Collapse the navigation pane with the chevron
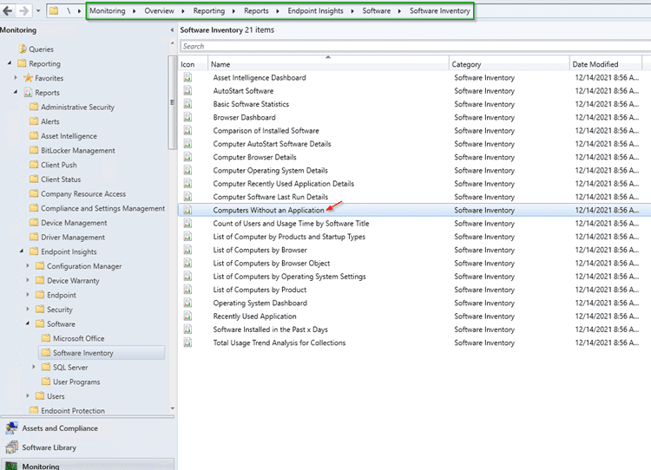This screenshot has height=470, width=651. point(170,29)
